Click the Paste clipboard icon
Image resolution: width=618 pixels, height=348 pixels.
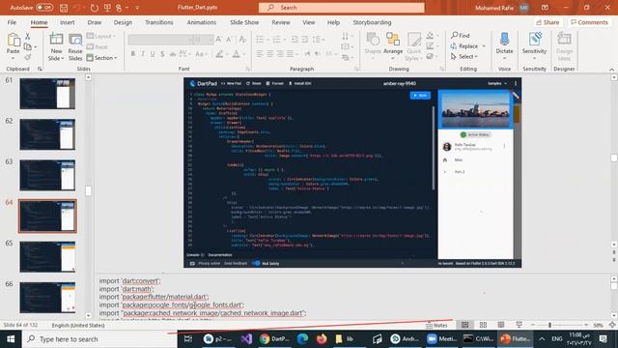(x=13, y=40)
